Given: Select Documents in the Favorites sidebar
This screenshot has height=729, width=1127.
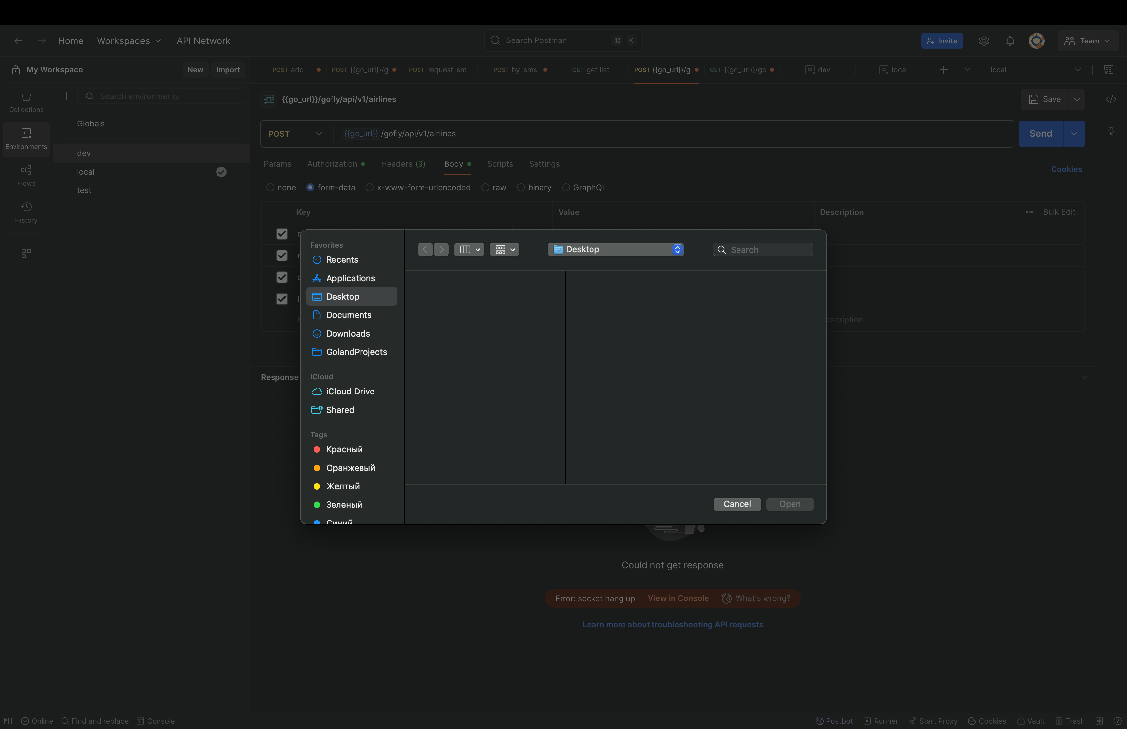Looking at the screenshot, I should coord(349,315).
